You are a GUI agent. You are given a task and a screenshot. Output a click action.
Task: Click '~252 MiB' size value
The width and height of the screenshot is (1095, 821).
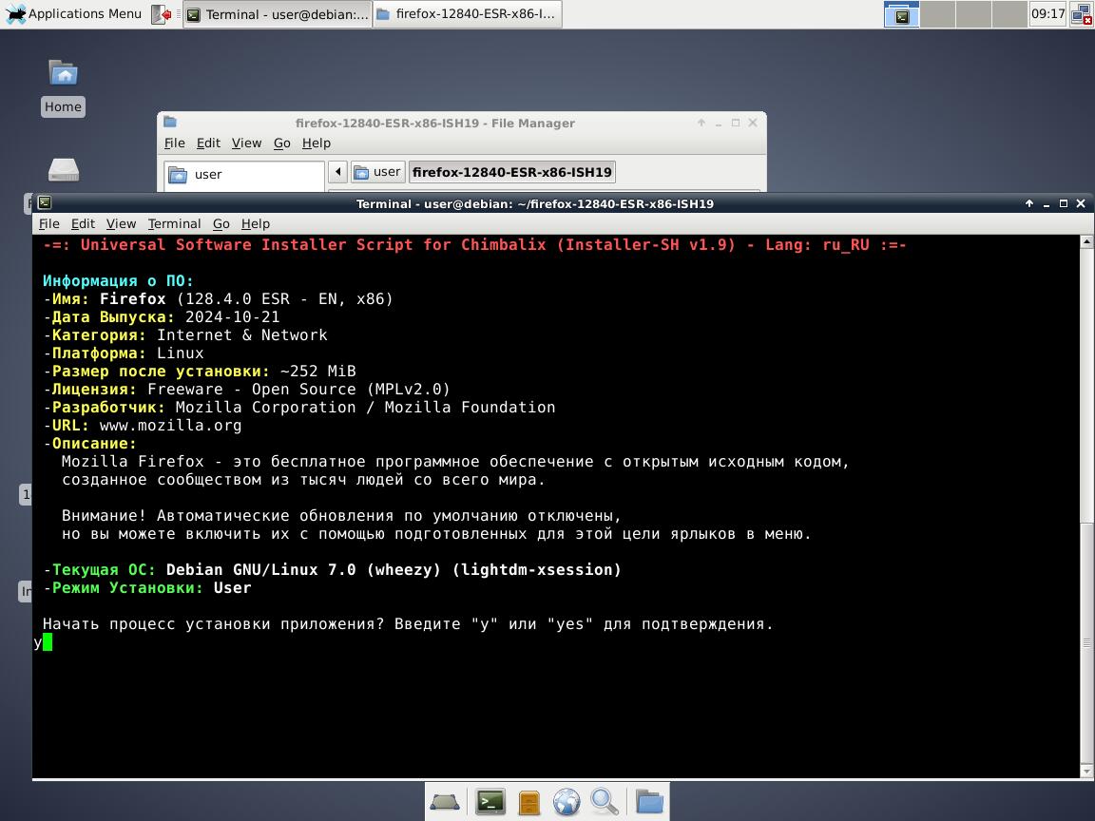[x=317, y=371]
